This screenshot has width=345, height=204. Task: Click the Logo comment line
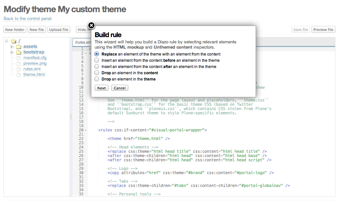tap(122, 169)
